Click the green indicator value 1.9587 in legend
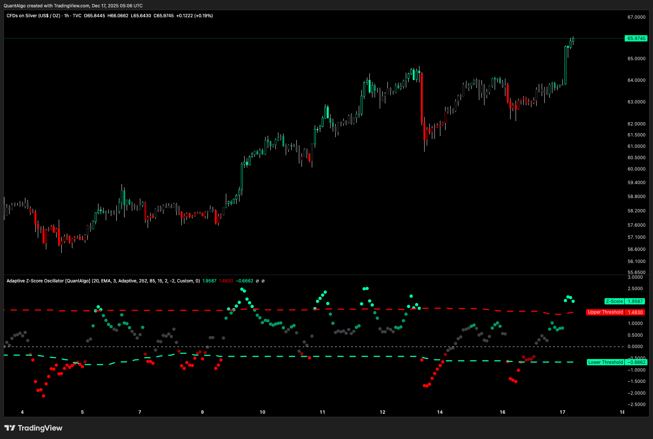This screenshot has height=439, width=653. [209, 281]
